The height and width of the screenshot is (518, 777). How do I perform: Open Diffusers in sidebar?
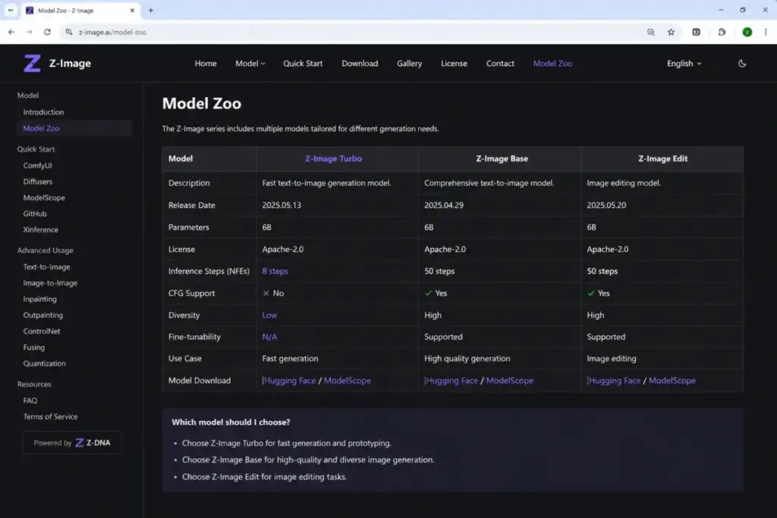point(38,182)
